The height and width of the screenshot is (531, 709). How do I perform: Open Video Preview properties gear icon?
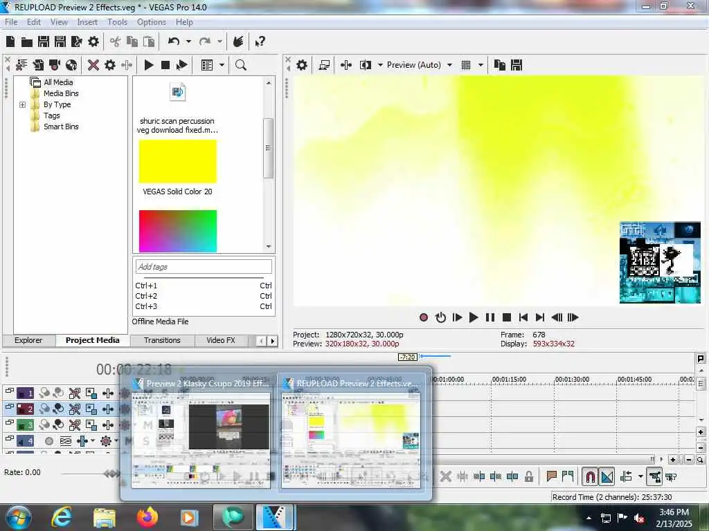pos(302,65)
